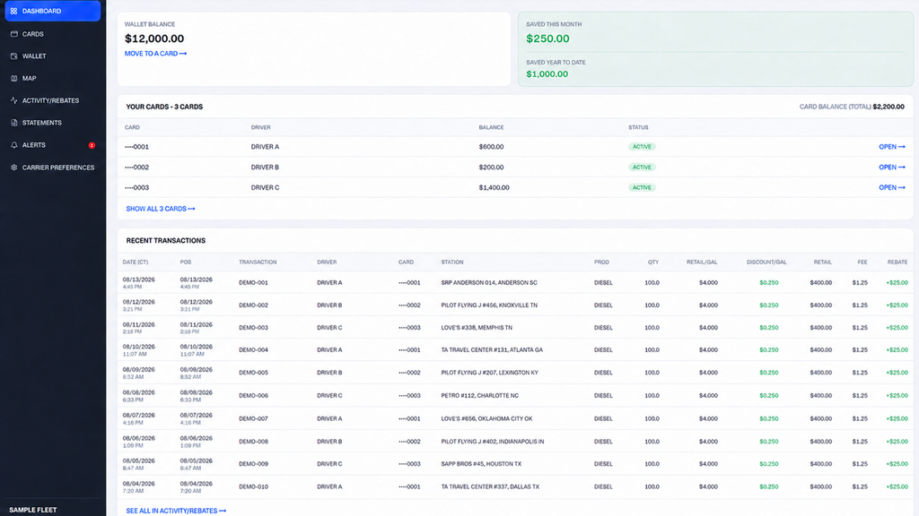Click transaction DEMO-001
This screenshot has width=919, height=516.
click(253, 282)
